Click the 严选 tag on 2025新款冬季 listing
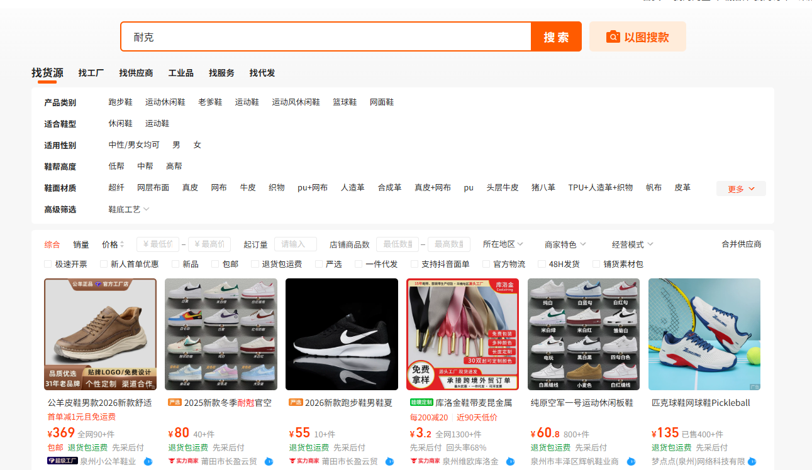Image resolution: width=812 pixels, height=470 pixels. [x=175, y=402]
